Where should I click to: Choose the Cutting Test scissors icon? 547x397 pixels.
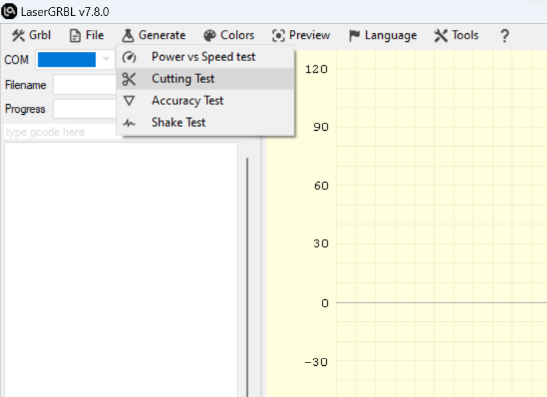click(x=130, y=79)
